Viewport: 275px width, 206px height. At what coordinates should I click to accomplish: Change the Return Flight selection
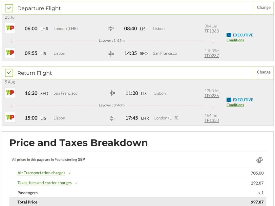(264, 72)
